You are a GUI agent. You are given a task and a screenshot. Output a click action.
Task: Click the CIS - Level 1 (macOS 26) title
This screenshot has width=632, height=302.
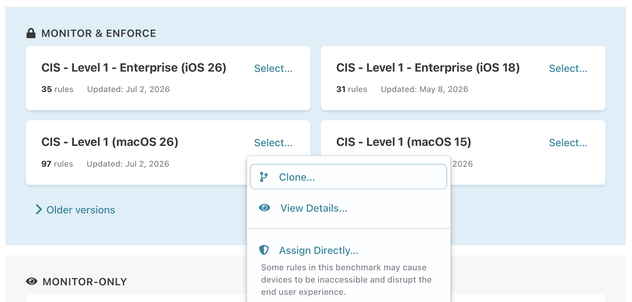pos(110,142)
